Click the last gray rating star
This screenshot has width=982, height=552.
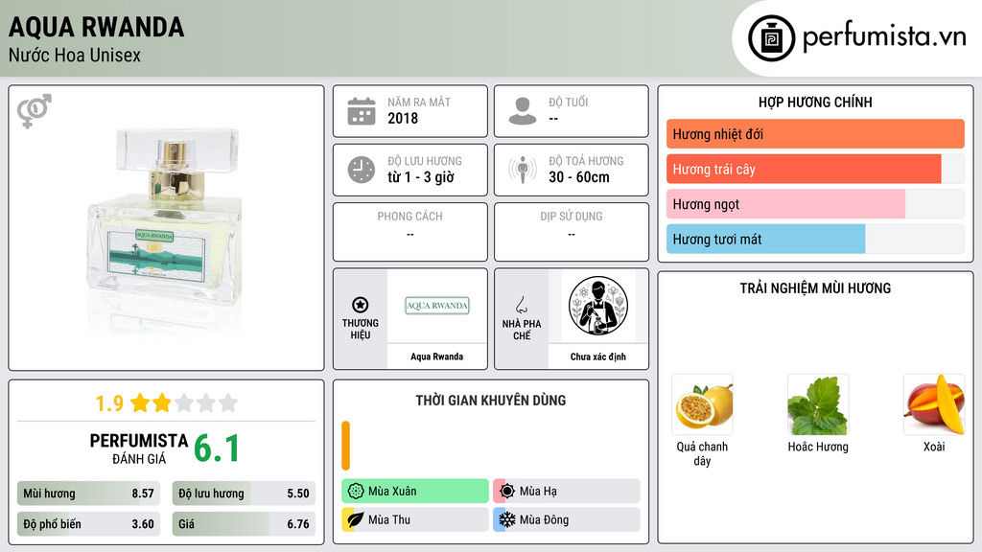[x=228, y=402]
